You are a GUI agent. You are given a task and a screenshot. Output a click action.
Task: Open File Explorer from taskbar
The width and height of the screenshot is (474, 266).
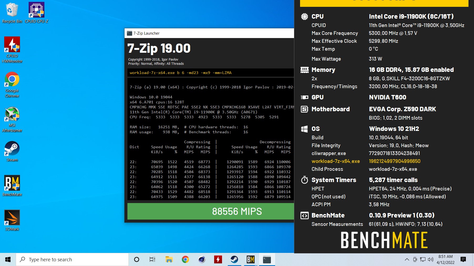169,259
